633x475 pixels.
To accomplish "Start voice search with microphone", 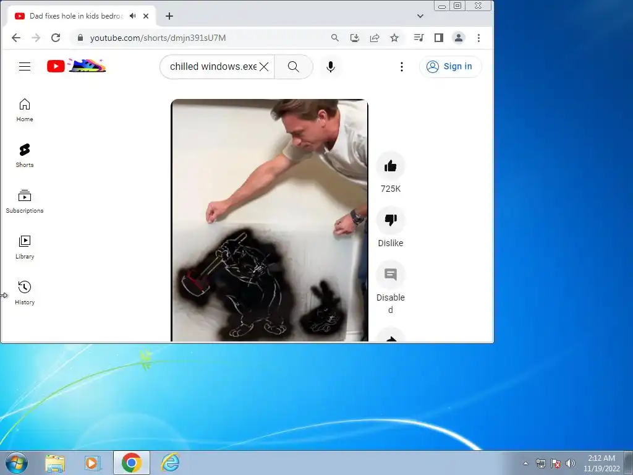I will tap(331, 67).
